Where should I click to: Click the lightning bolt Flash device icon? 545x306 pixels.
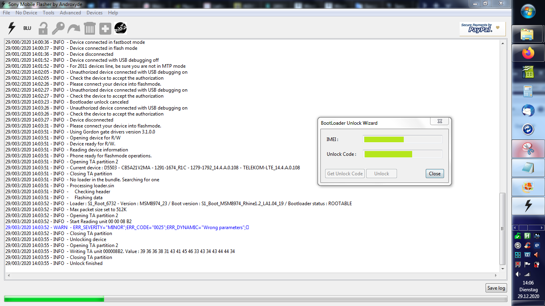click(x=12, y=28)
